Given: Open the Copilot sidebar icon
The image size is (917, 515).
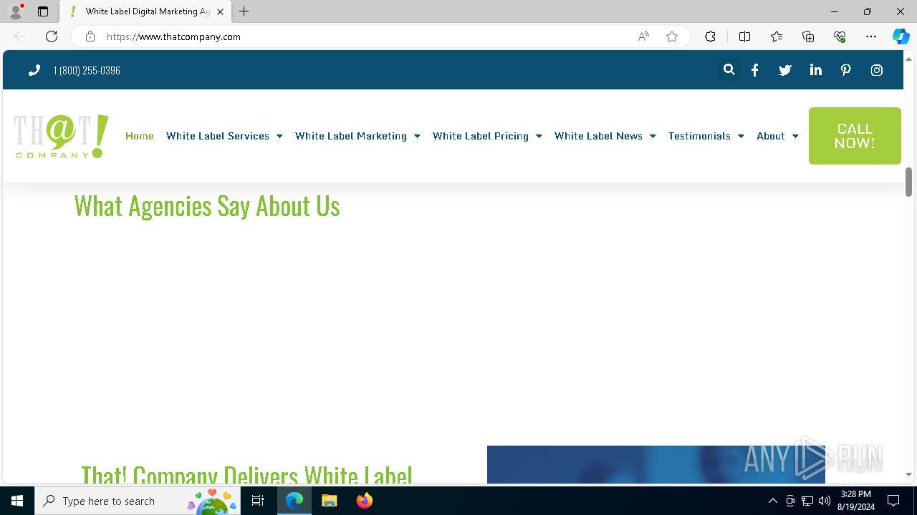Looking at the screenshot, I should point(901,36).
